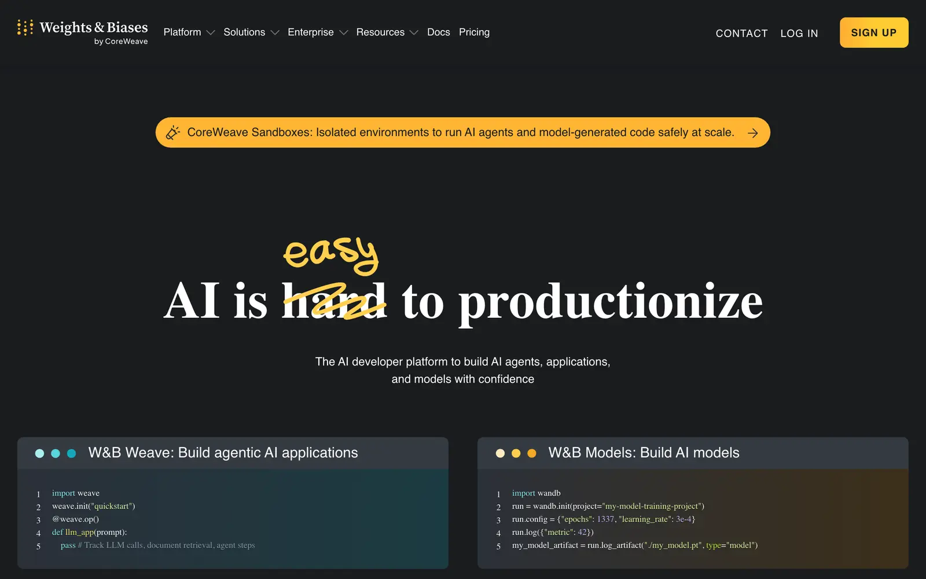Expand the Platform menu chevron
The width and height of the screenshot is (926, 579).
(211, 32)
